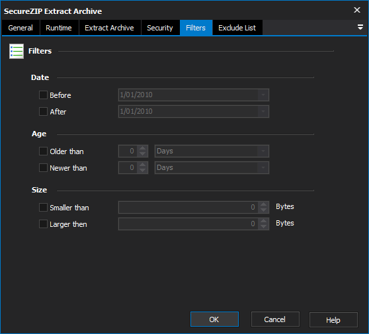The image size is (369, 334).
Task: Increase the Older than value
Action: [142, 148]
